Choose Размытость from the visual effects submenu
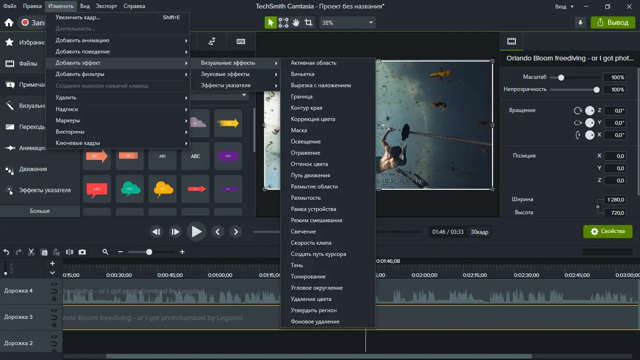Image resolution: width=640 pixels, height=360 pixels. (305, 198)
